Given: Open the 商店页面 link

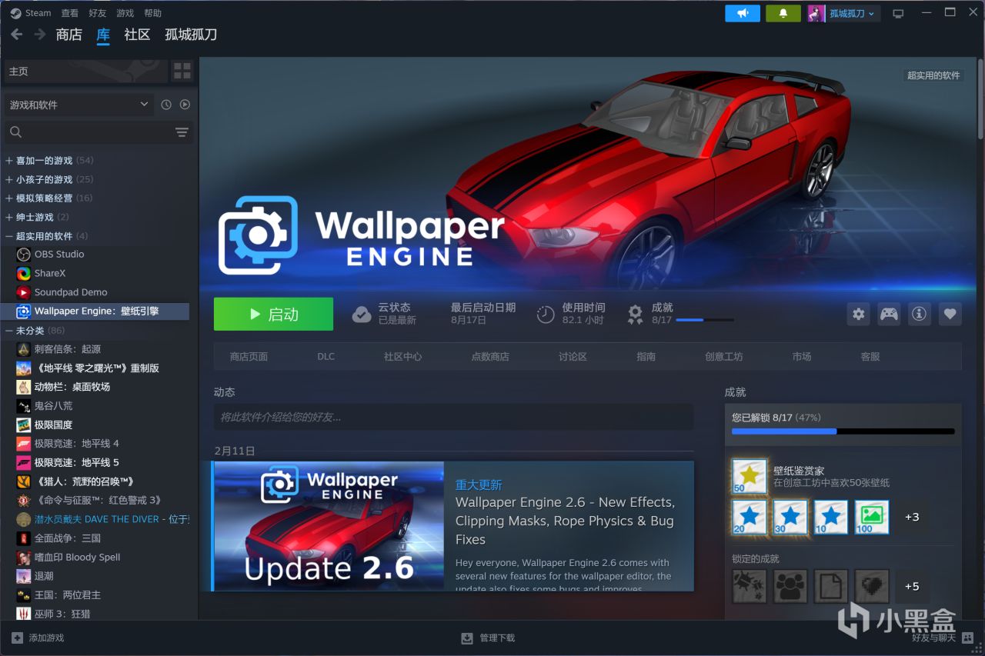Looking at the screenshot, I should (x=249, y=357).
